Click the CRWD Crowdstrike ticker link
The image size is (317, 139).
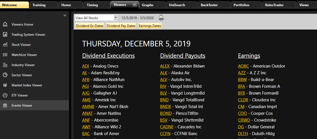coord(244,120)
